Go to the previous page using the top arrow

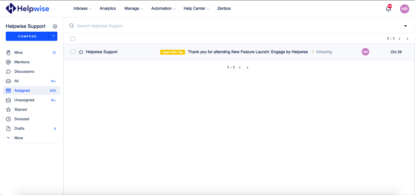pyautogui.click(x=399, y=39)
